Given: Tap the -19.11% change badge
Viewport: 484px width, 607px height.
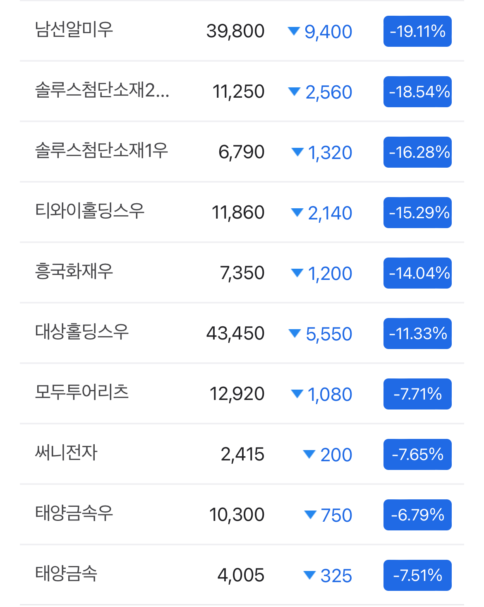Looking at the screenshot, I should 417,31.
